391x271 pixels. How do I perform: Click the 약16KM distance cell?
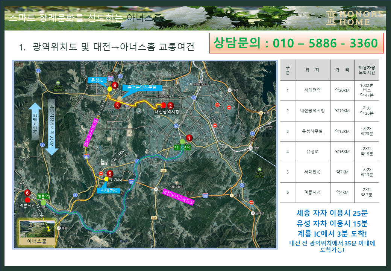pos(343,151)
